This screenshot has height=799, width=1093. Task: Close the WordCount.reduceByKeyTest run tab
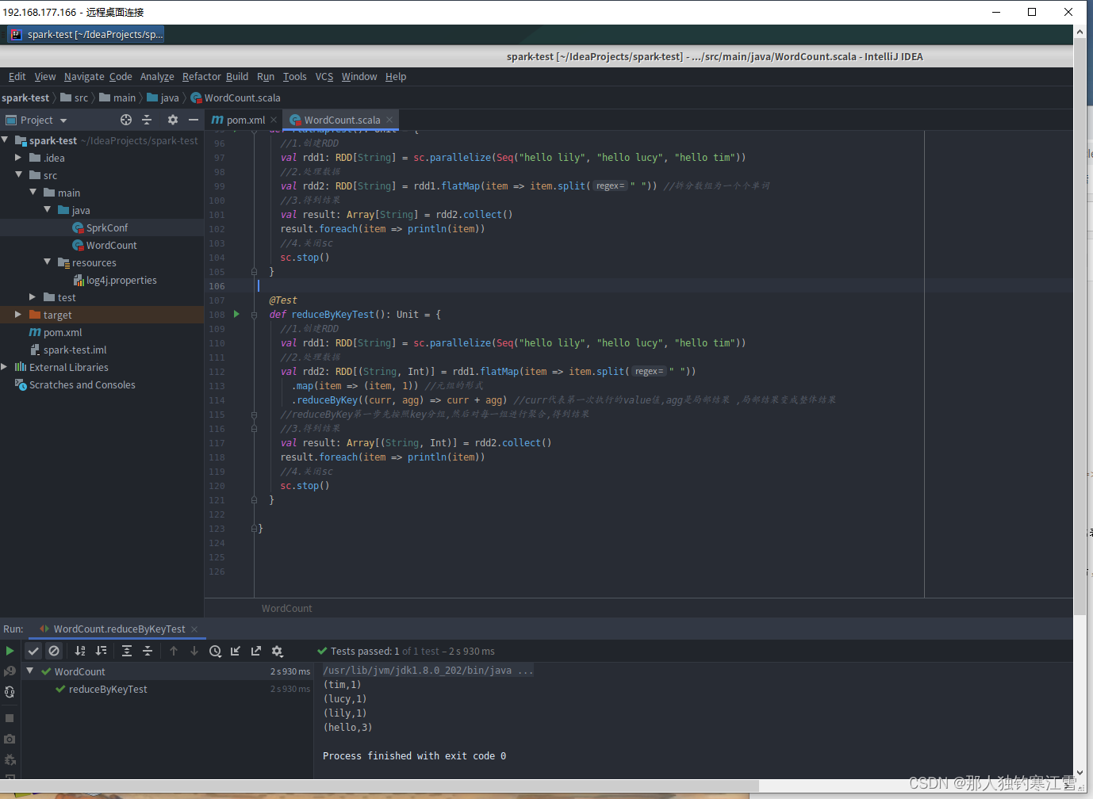click(194, 629)
